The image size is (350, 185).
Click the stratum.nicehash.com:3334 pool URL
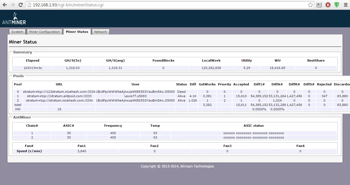59,100
